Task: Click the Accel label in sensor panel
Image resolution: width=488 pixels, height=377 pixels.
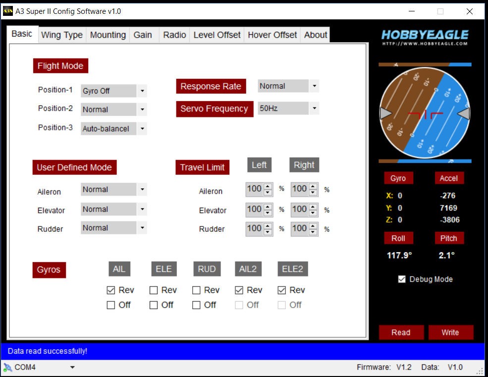Action: 449,178
